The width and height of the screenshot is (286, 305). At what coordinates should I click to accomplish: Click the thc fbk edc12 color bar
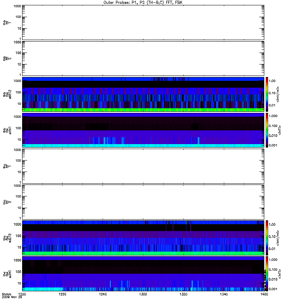tap(267, 238)
